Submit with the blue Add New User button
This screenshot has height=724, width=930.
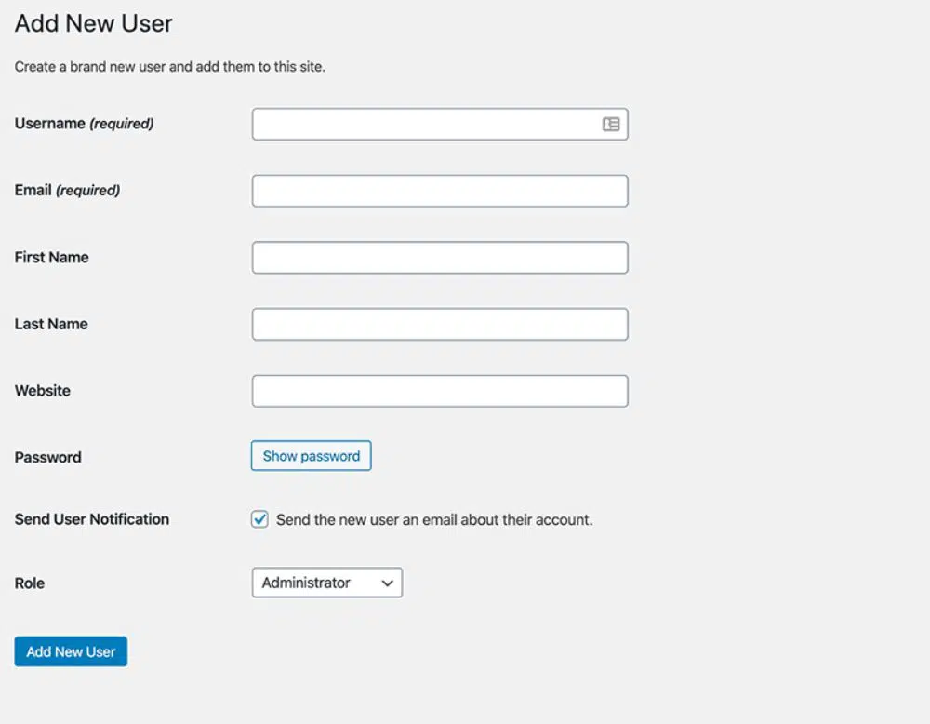point(71,651)
